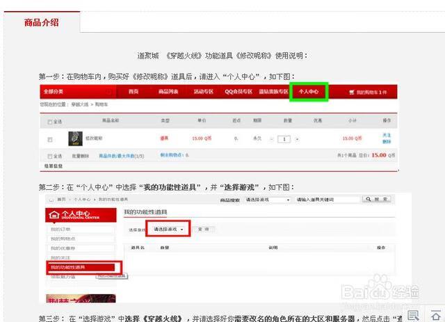
Task: Expand the 全部分类 category menu
Action: tap(56, 91)
